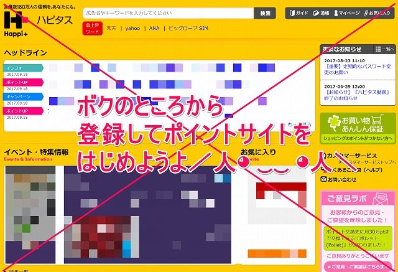Click the キャンペーン headline tag
The width and height of the screenshot is (398, 272).
(23, 96)
